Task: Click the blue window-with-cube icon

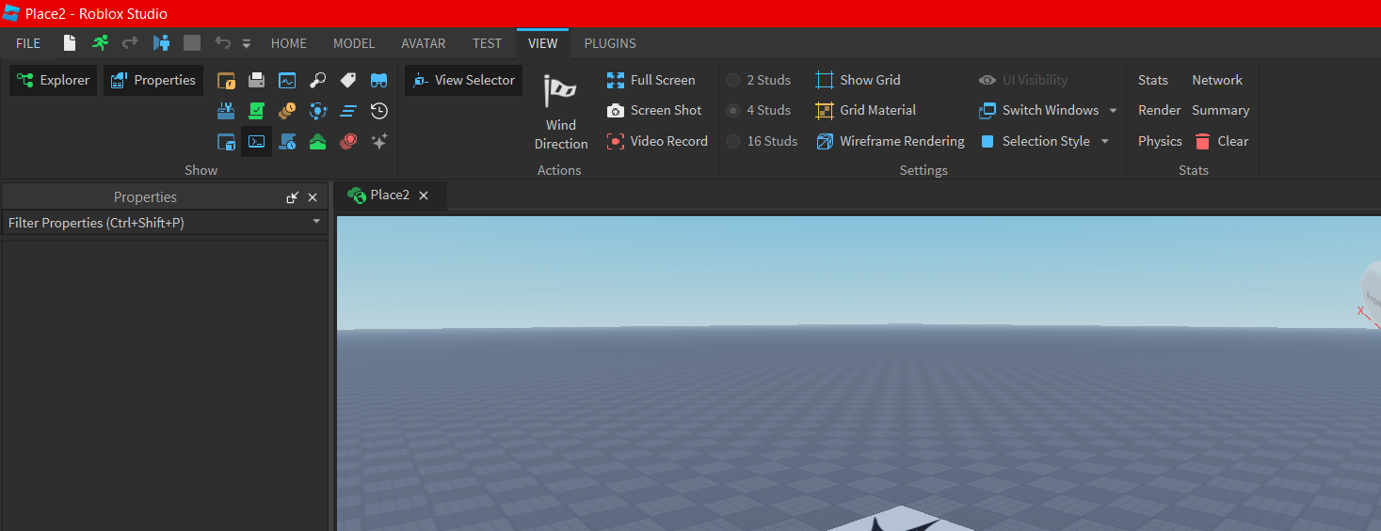Action: point(226,142)
